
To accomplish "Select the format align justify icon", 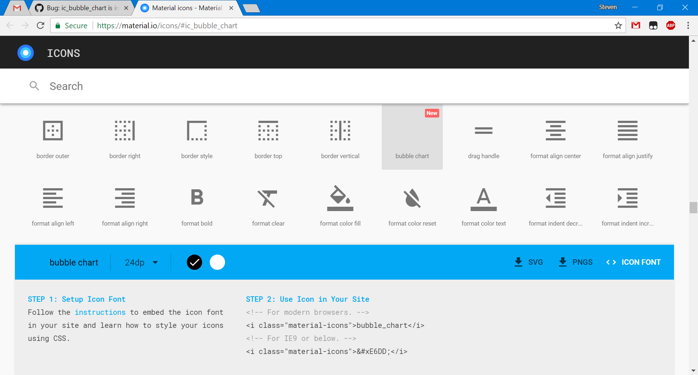I will (x=627, y=131).
